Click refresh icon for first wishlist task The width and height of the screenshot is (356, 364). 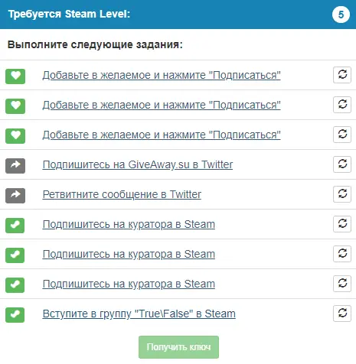tap(342, 75)
